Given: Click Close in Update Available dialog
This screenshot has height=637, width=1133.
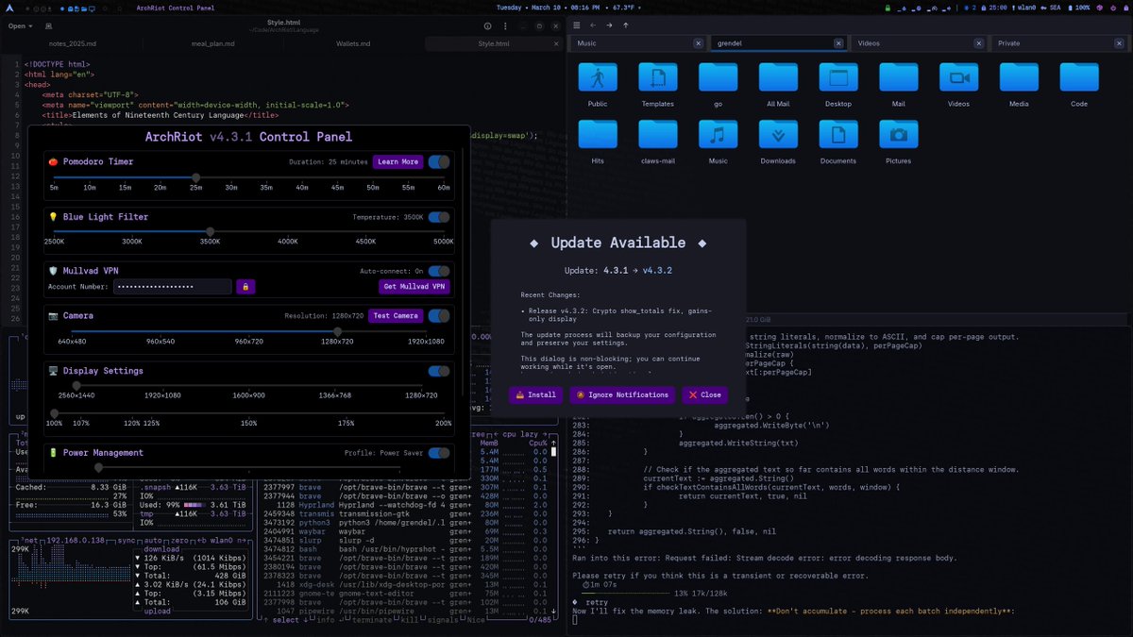Looking at the screenshot, I should coord(704,394).
